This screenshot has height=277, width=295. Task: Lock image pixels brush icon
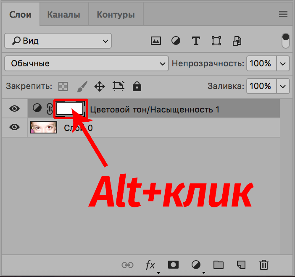point(82,86)
